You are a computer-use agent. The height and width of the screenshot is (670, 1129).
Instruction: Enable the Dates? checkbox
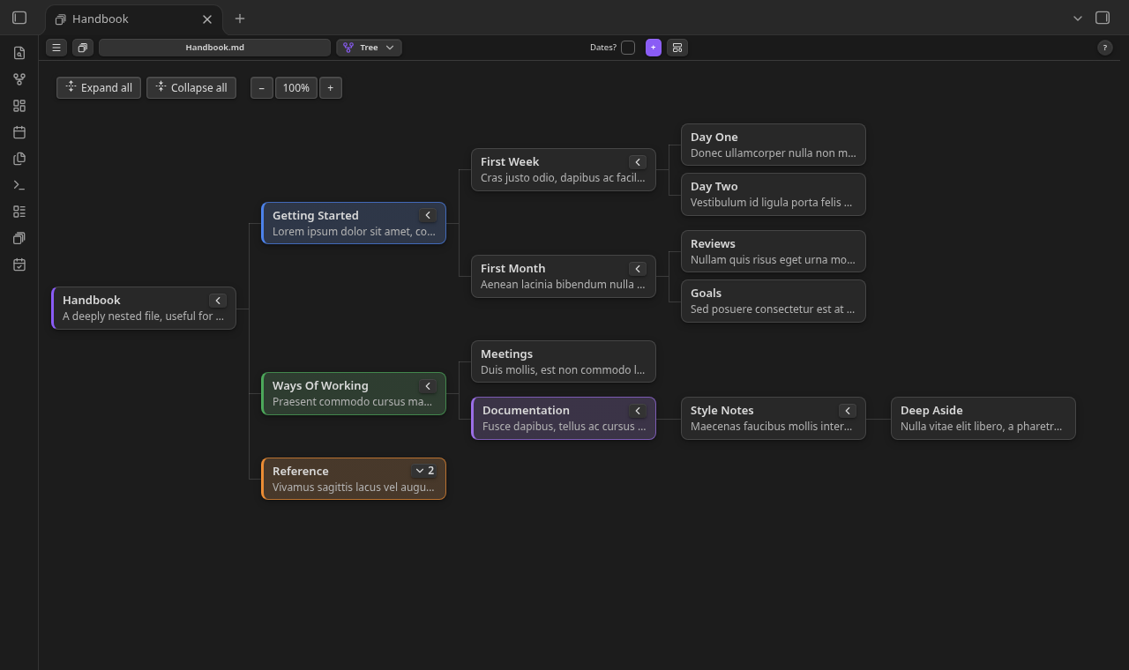point(628,48)
